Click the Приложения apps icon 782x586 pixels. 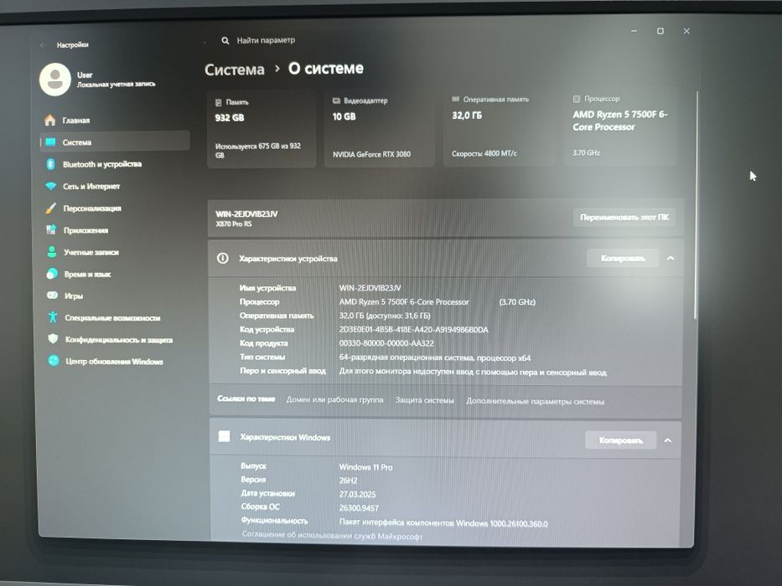(51, 229)
